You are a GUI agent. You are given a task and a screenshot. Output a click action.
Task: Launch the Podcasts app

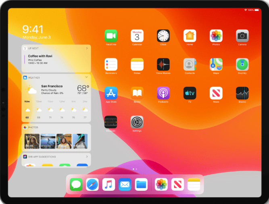[163, 93]
